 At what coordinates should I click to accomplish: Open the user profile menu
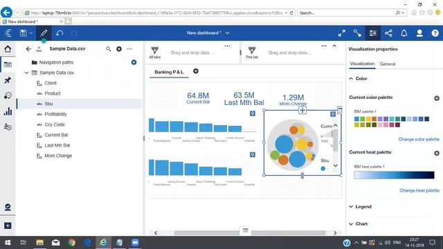[x=419, y=33]
